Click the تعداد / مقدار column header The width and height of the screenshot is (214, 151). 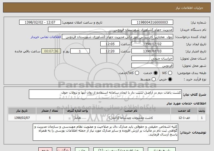50,111
